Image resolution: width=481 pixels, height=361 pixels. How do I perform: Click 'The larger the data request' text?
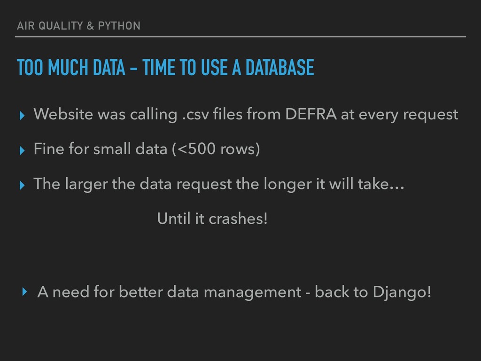[132, 184]
